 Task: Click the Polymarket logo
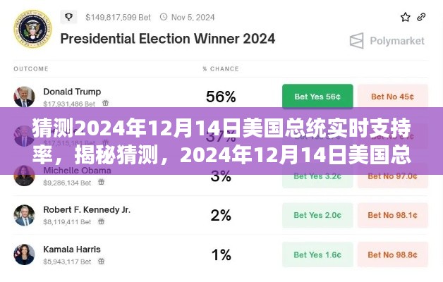click(386, 40)
